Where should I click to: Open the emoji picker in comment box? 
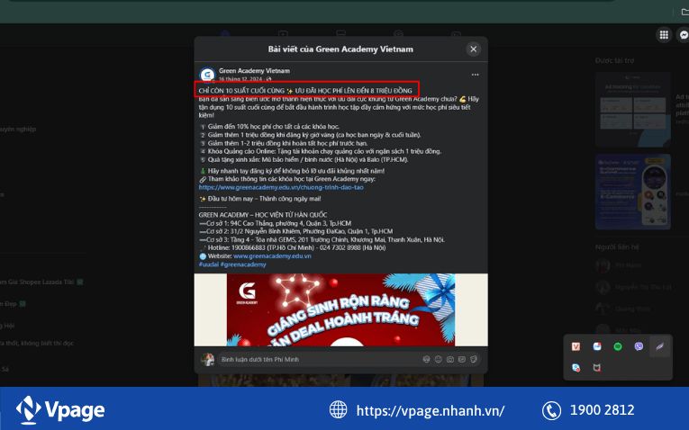438,359
